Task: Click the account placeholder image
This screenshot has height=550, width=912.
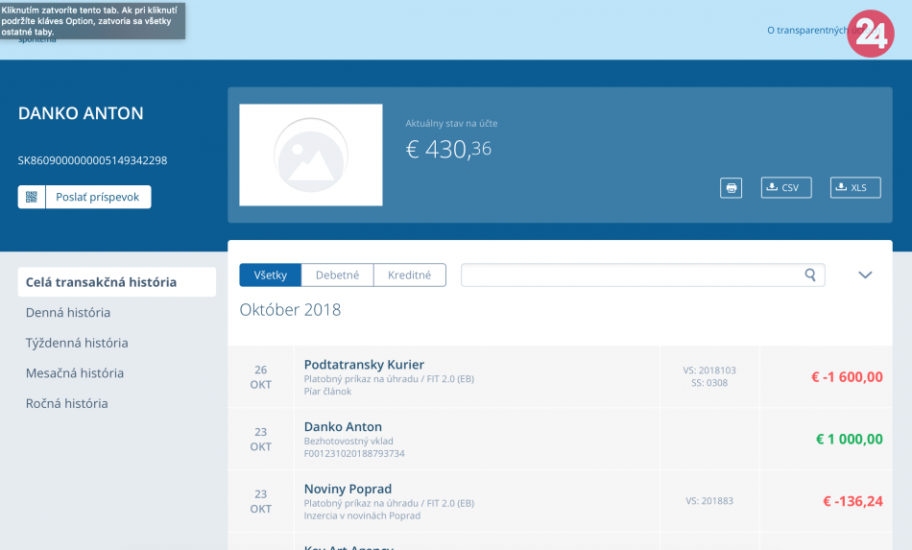Action: (x=310, y=155)
